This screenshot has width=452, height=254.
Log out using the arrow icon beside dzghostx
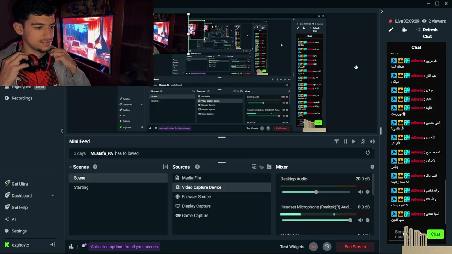click(x=52, y=244)
